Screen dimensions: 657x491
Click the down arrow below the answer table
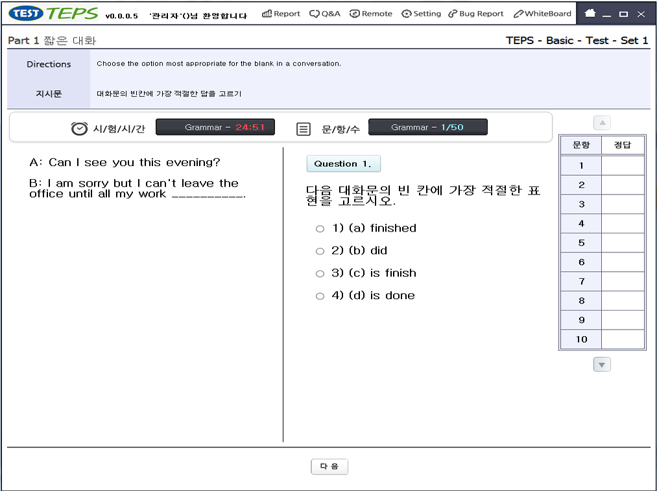pos(601,365)
